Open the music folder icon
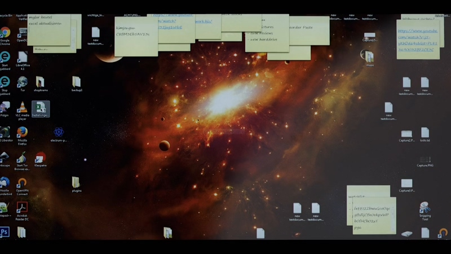 tap(370, 58)
